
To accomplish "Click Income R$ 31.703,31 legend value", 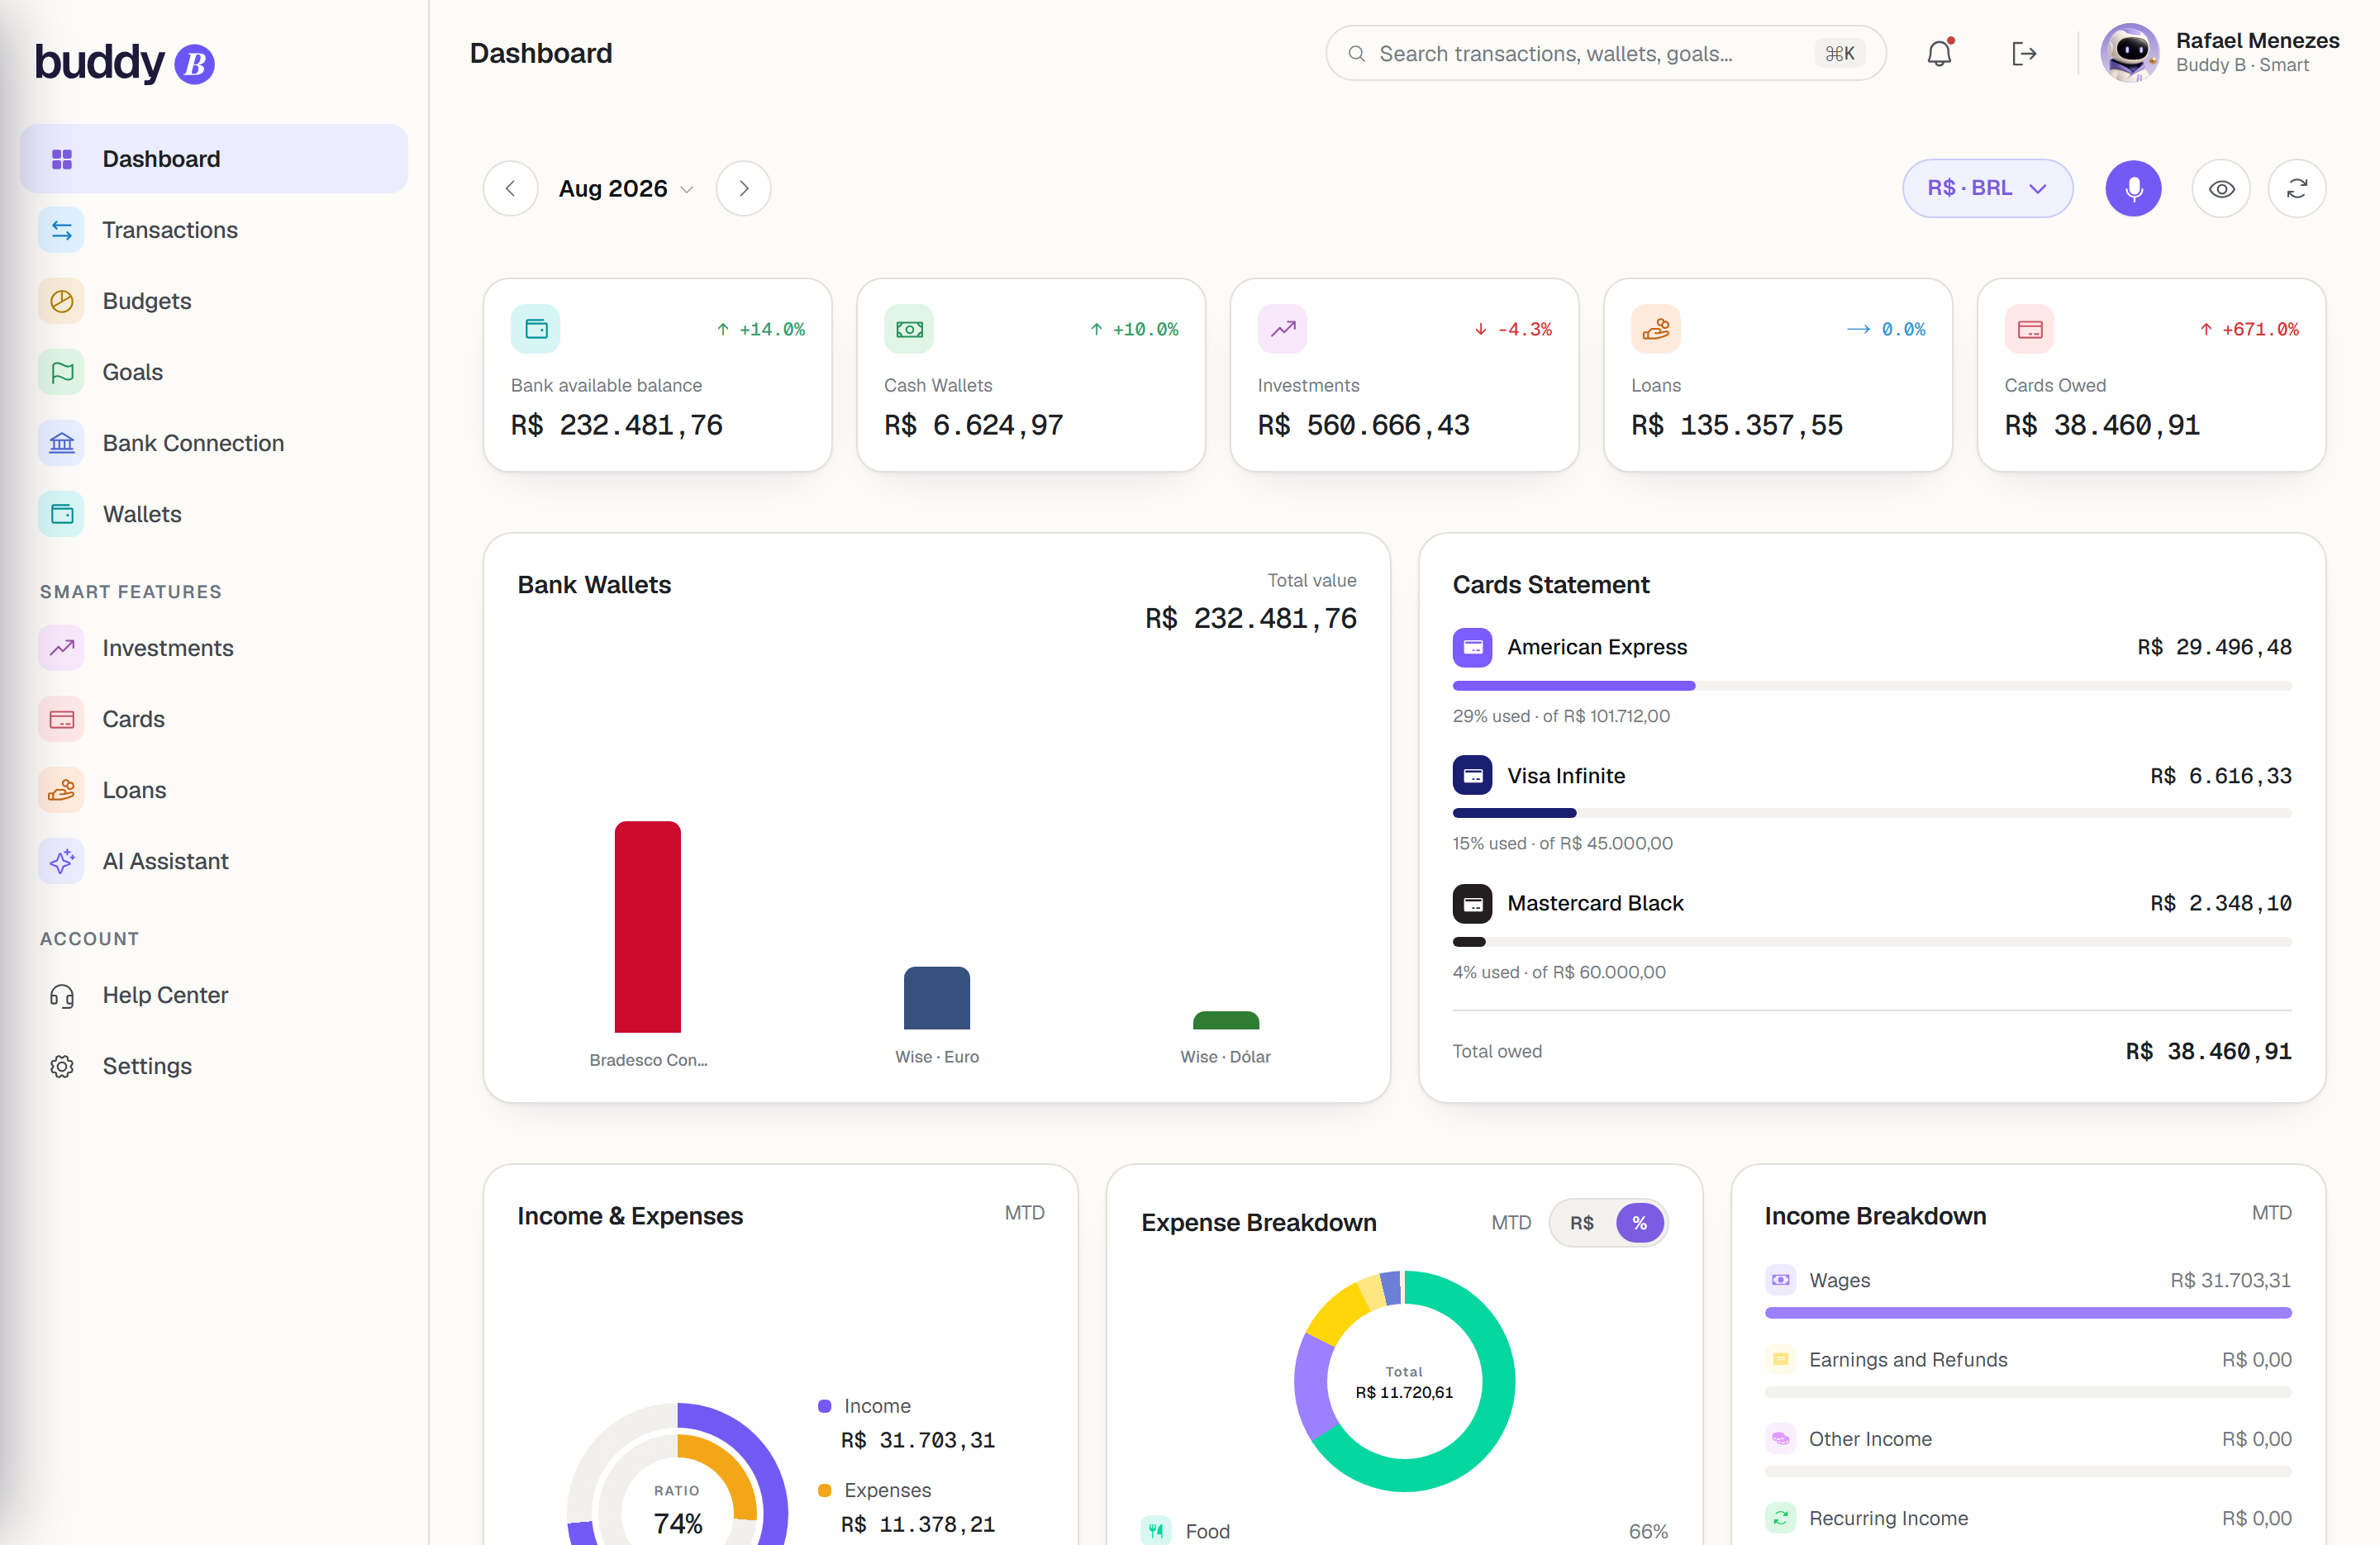I will (x=918, y=1441).
